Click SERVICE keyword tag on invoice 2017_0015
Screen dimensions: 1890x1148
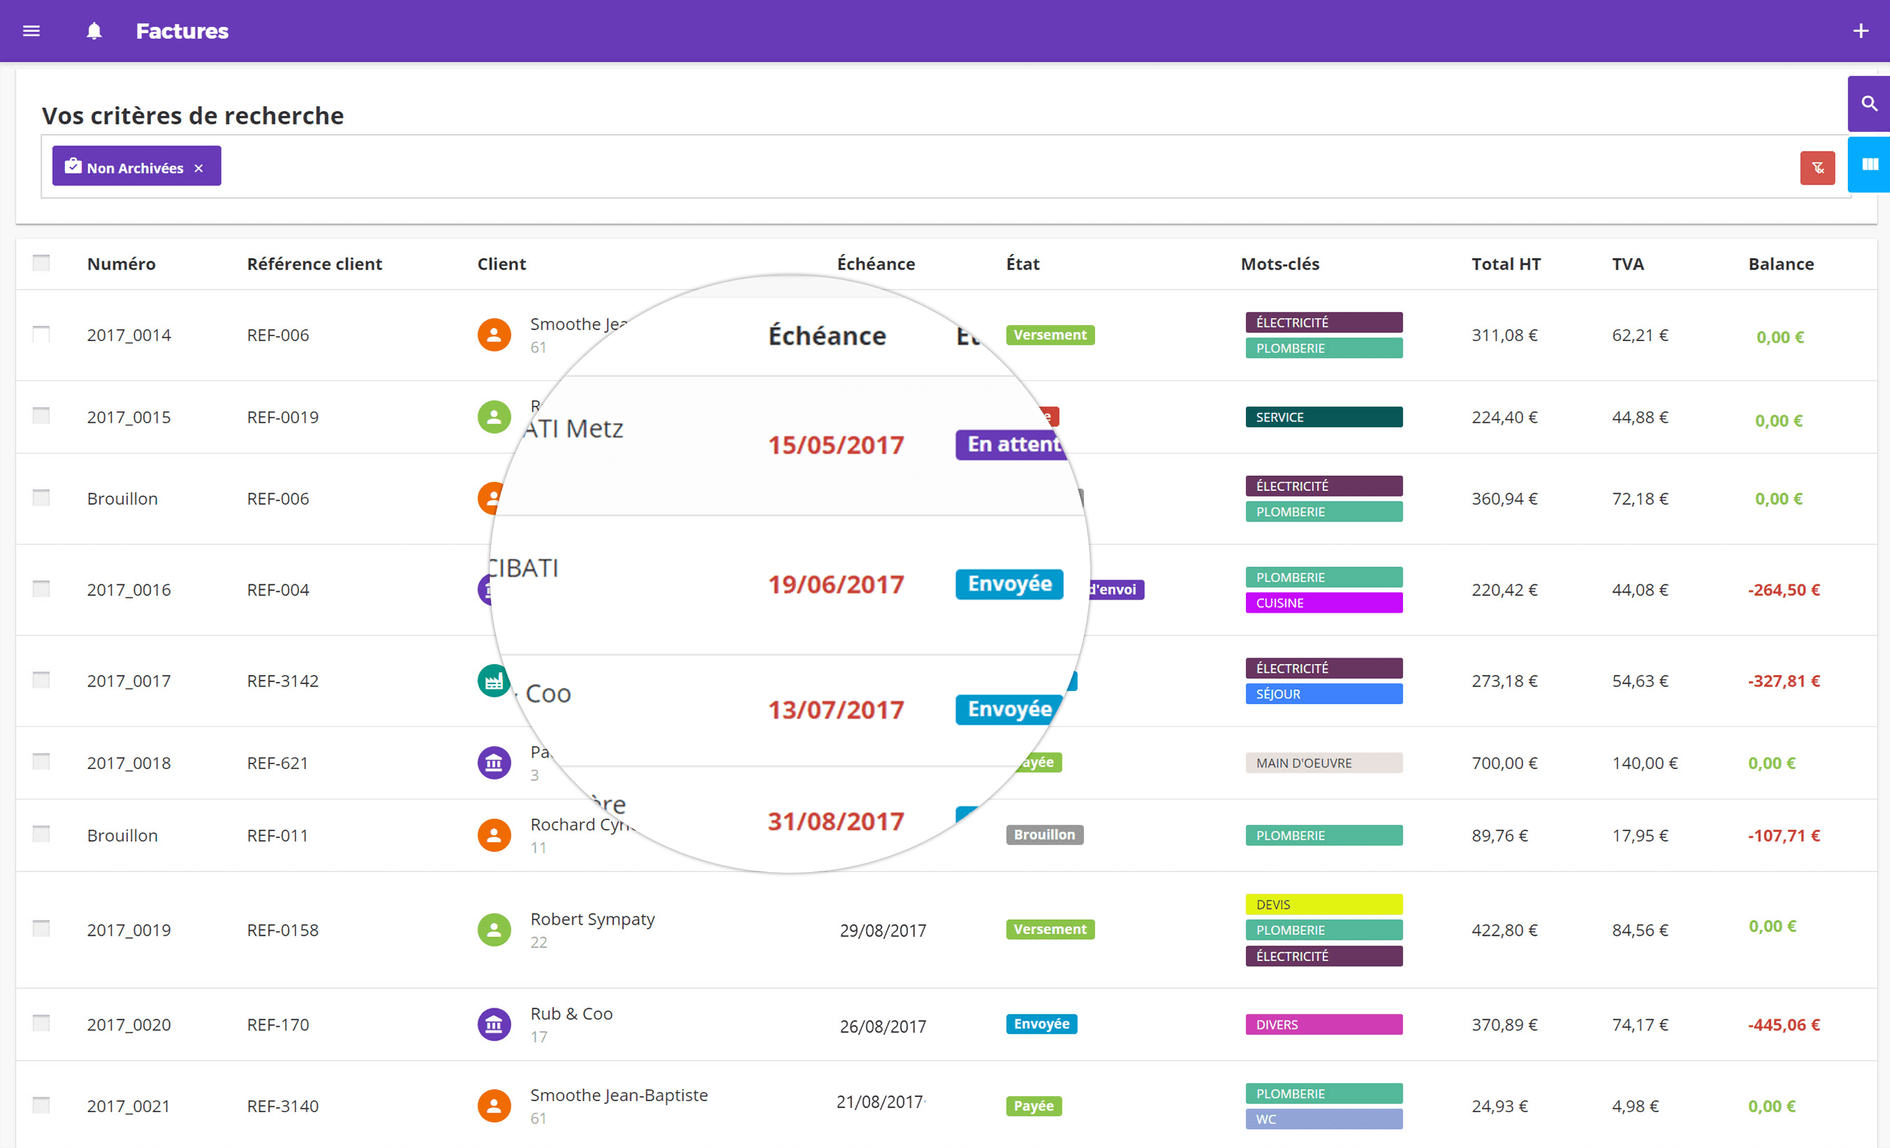click(1323, 417)
